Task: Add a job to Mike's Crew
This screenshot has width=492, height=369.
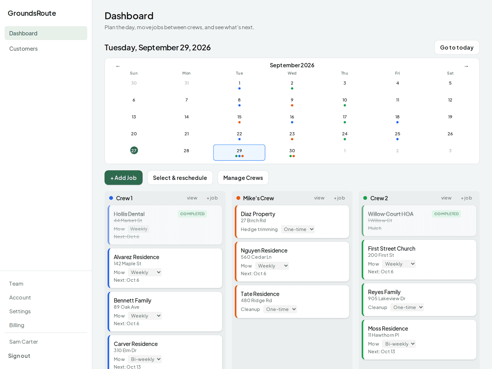Action: coord(339,198)
